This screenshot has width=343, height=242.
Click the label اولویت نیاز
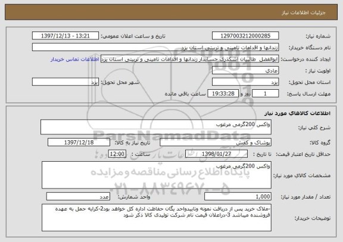tap(318, 71)
